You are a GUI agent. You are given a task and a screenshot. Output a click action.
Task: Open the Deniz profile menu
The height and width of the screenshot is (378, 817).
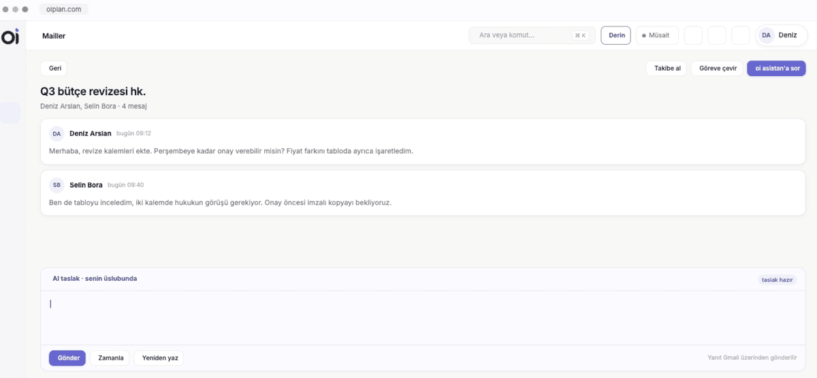[x=781, y=35]
